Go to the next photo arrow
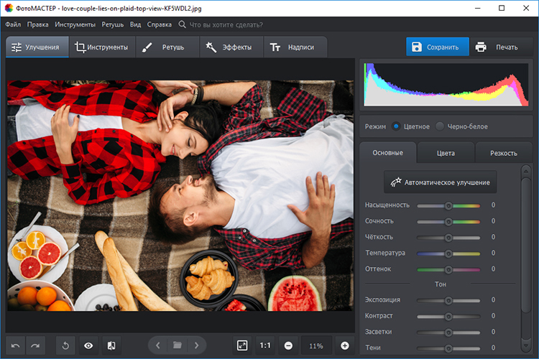 [195, 345]
